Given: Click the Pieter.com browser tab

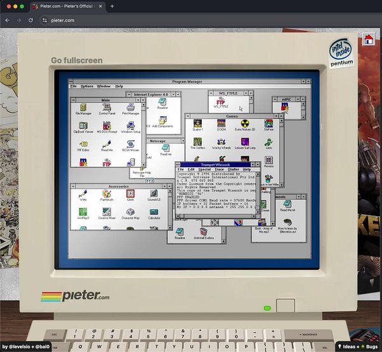Looking at the screenshot, I should point(67,6).
